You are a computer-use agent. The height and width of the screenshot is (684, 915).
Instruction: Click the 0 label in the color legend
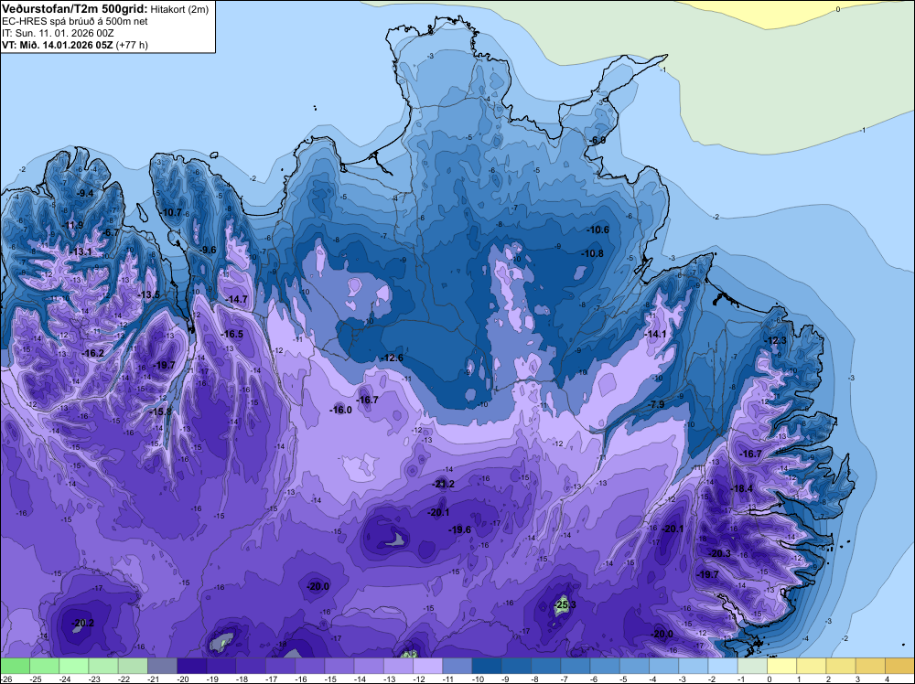770,679
